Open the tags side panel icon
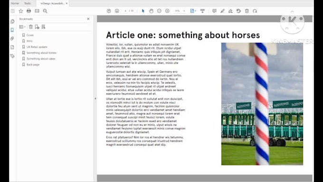 12,56
